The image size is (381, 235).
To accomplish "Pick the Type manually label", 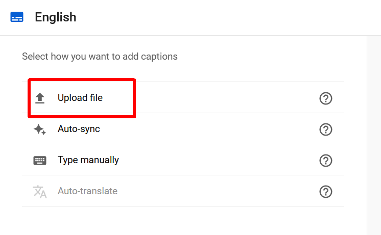I will 88,160.
